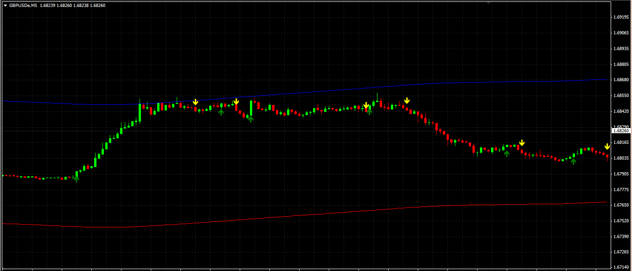
Task: Select the most recent yellow sell arrow
Action: click(607, 146)
